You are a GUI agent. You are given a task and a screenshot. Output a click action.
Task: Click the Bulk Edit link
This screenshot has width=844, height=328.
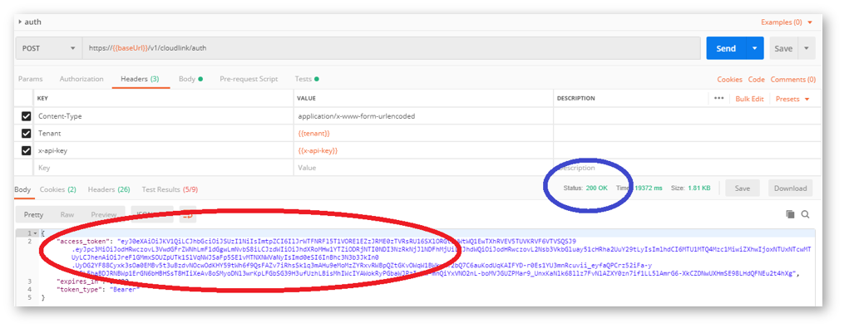pos(749,99)
